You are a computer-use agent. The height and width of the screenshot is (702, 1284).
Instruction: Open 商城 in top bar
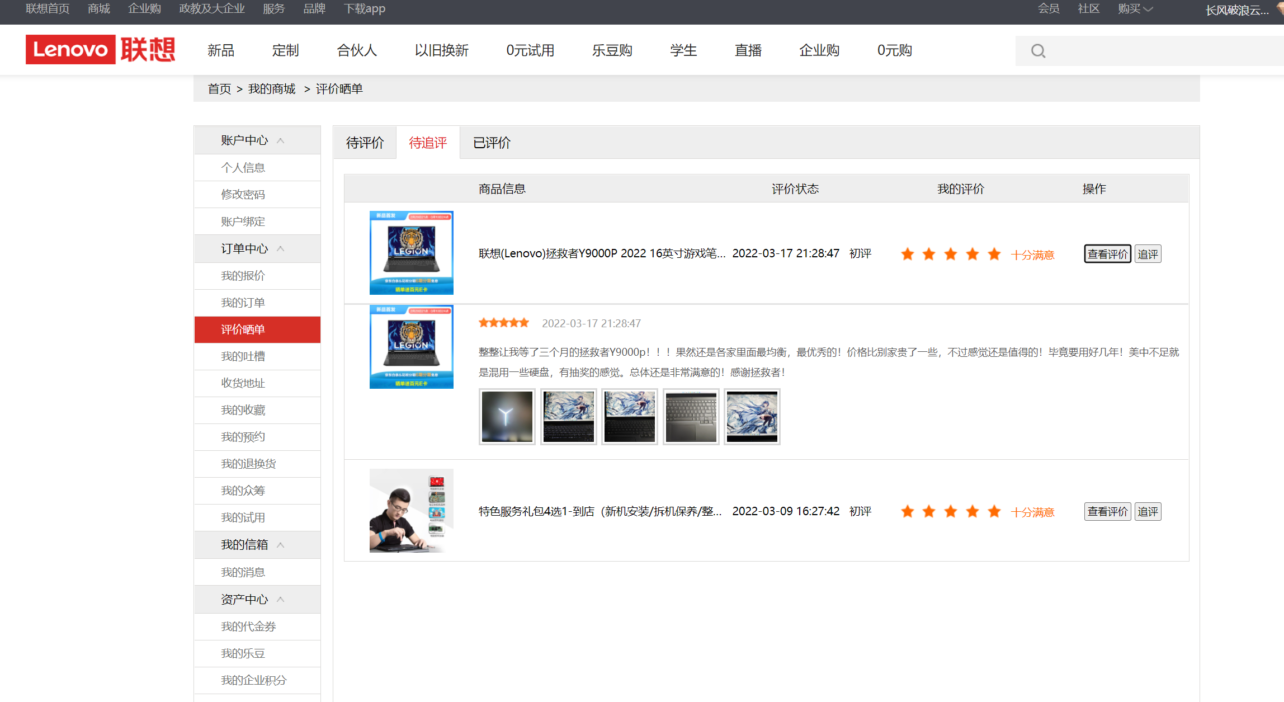[99, 8]
